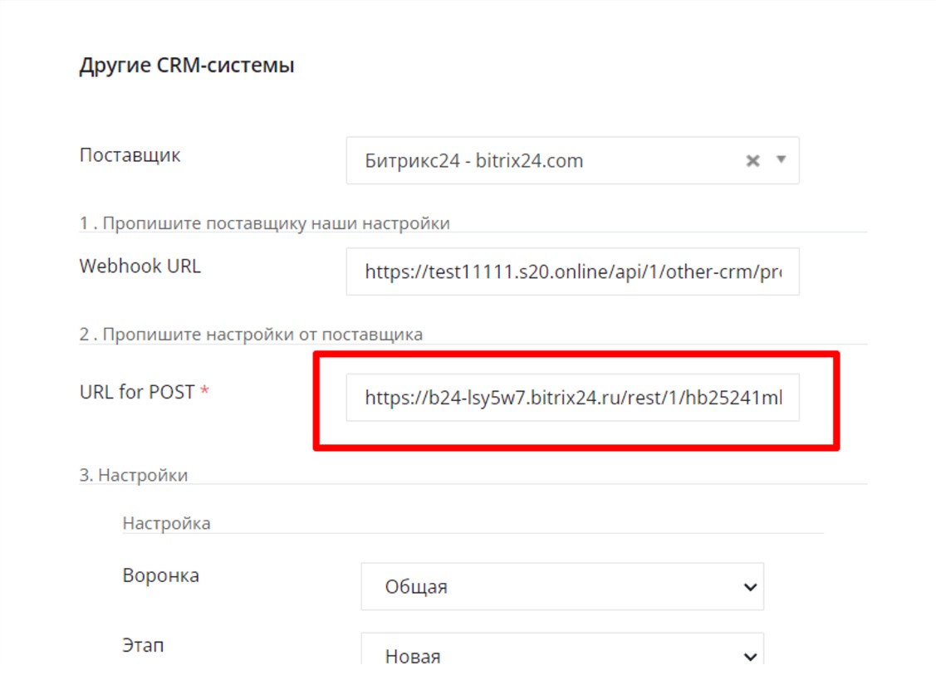Click the 3. Настройки section header

pyautogui.click(x=134, y=475)
